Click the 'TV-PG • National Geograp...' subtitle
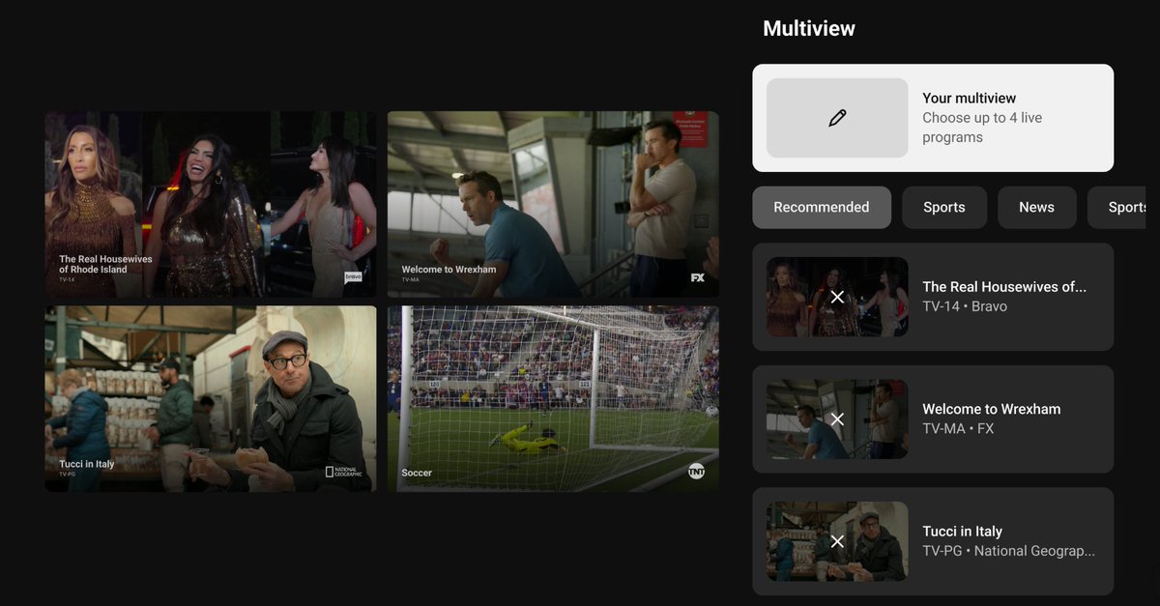Viewport: 1160px width, 606px height. [1009, 551]
